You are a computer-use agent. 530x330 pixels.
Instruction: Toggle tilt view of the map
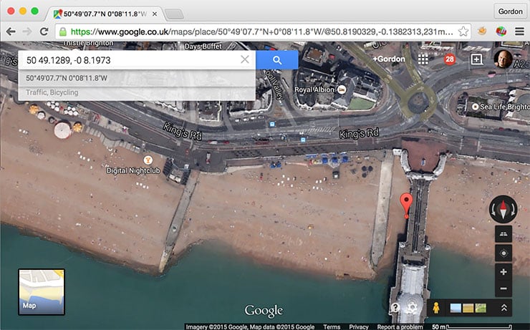[502, 235]
